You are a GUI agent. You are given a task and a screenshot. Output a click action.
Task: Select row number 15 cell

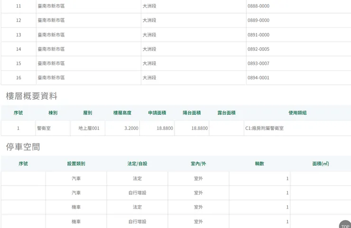tap(18, 64)
